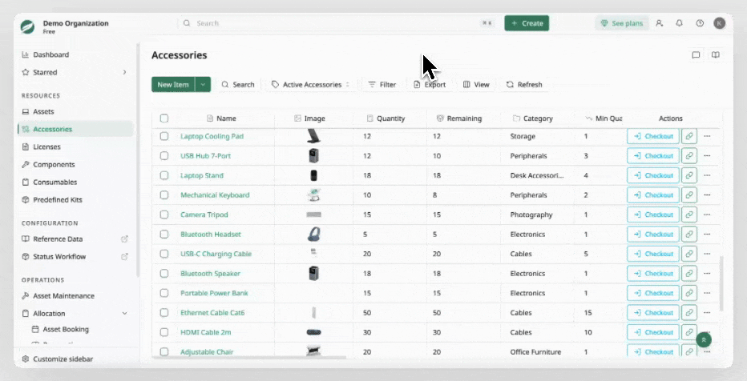Copy link for USB Hub 7-Port row
Image resolution: width=747 pixels, height=381 pixels.
(x=689, y=155)
